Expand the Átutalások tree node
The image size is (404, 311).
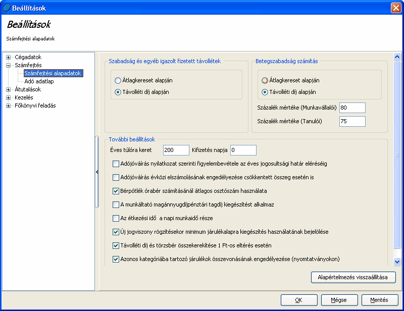pos(8,89)
